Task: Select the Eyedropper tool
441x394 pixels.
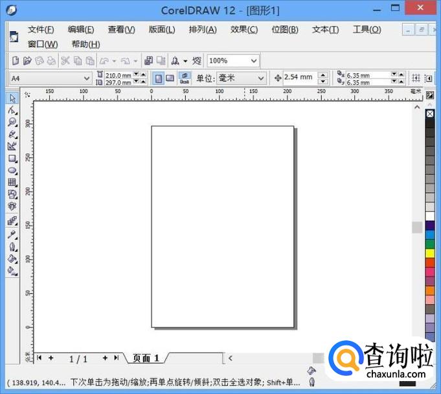Action: 12,234
